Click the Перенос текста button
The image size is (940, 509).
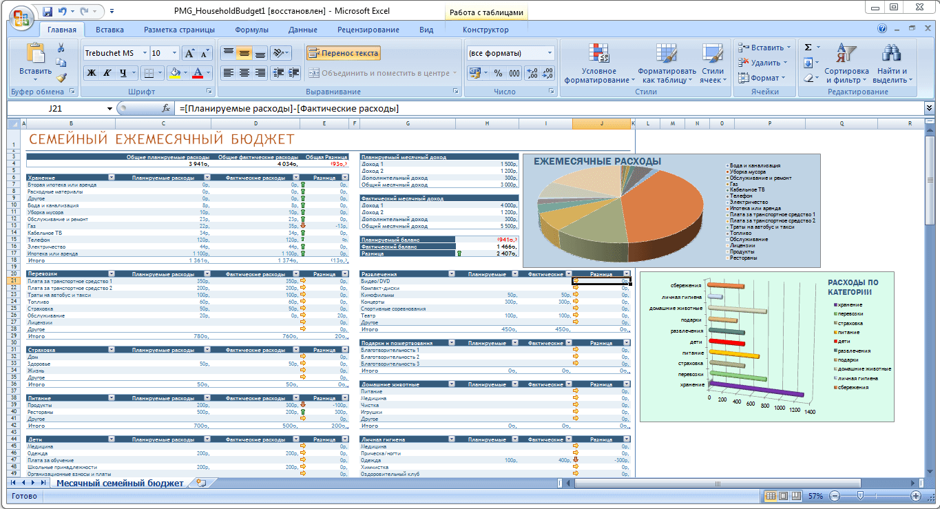coord(343,53)
